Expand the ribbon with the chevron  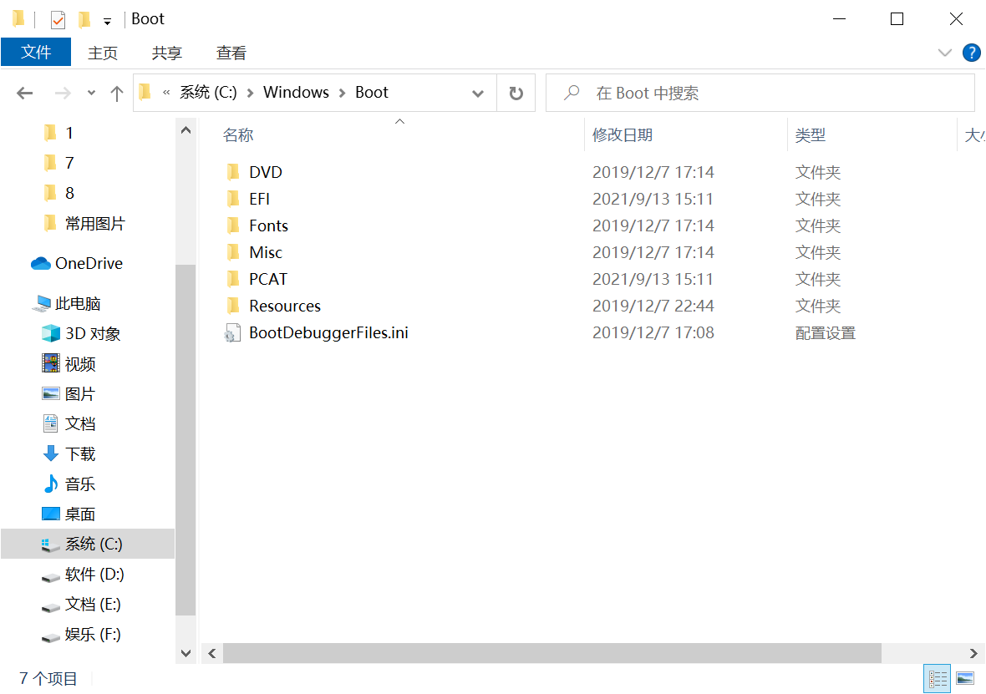(944, 53)
